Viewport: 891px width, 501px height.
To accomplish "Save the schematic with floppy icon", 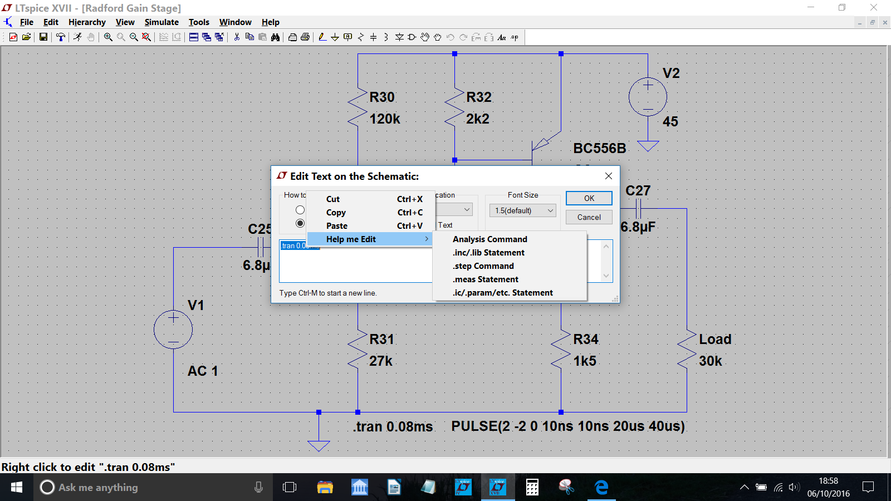I will coord(43,37).
